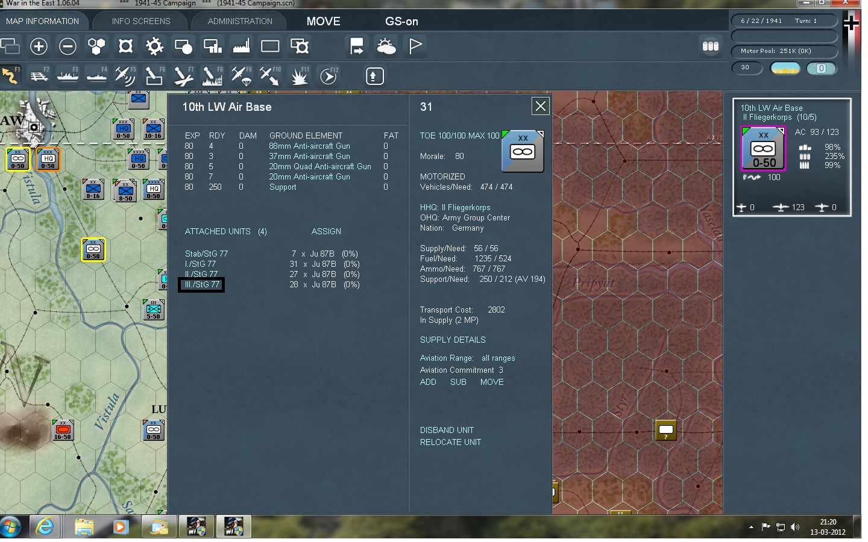Click the F12 end turn arrow icon

tap(329, 76)
